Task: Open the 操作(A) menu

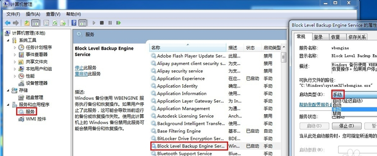Action: coord(33,14)
